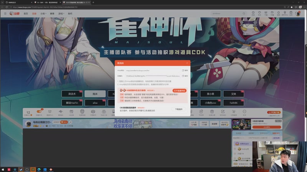Click the waveform stream-code icon in toolbar
307x172 pixels.
(61, 112)
